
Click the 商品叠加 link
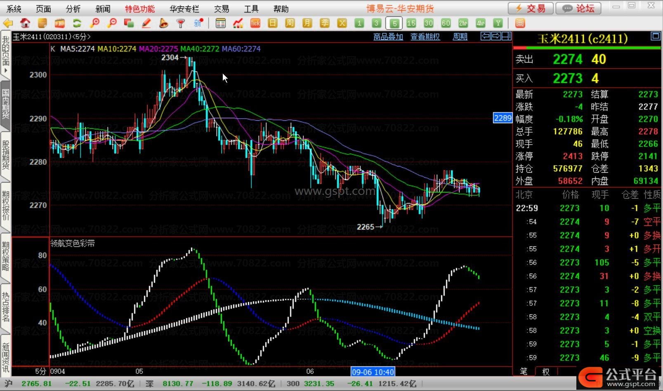[388, 37]
